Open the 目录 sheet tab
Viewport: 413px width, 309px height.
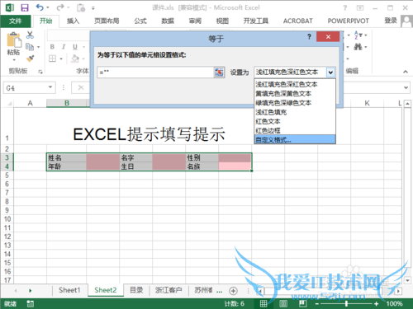coord(136,290)
